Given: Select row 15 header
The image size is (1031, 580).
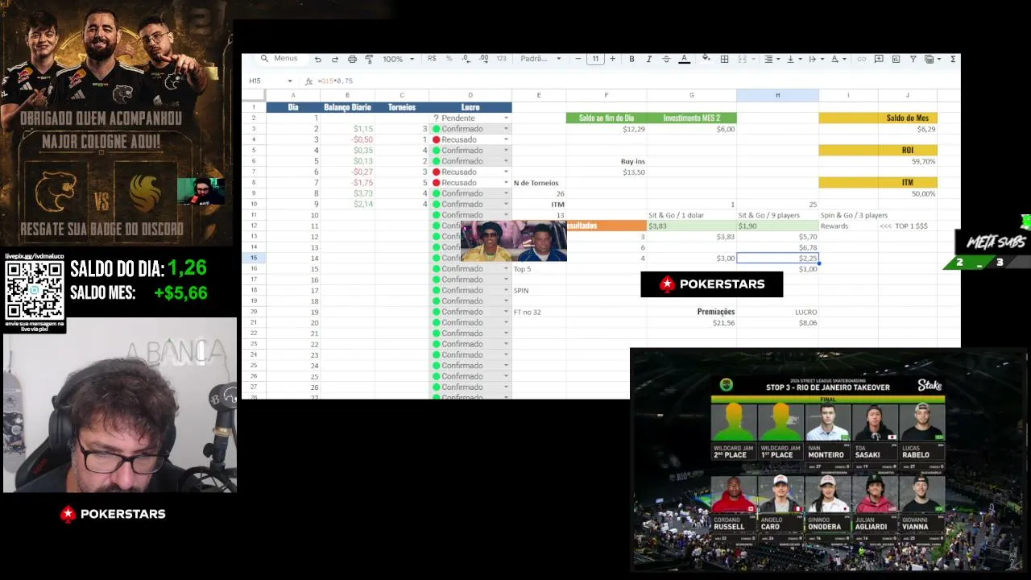Looking at the screenshot, I should click(254, 258).
